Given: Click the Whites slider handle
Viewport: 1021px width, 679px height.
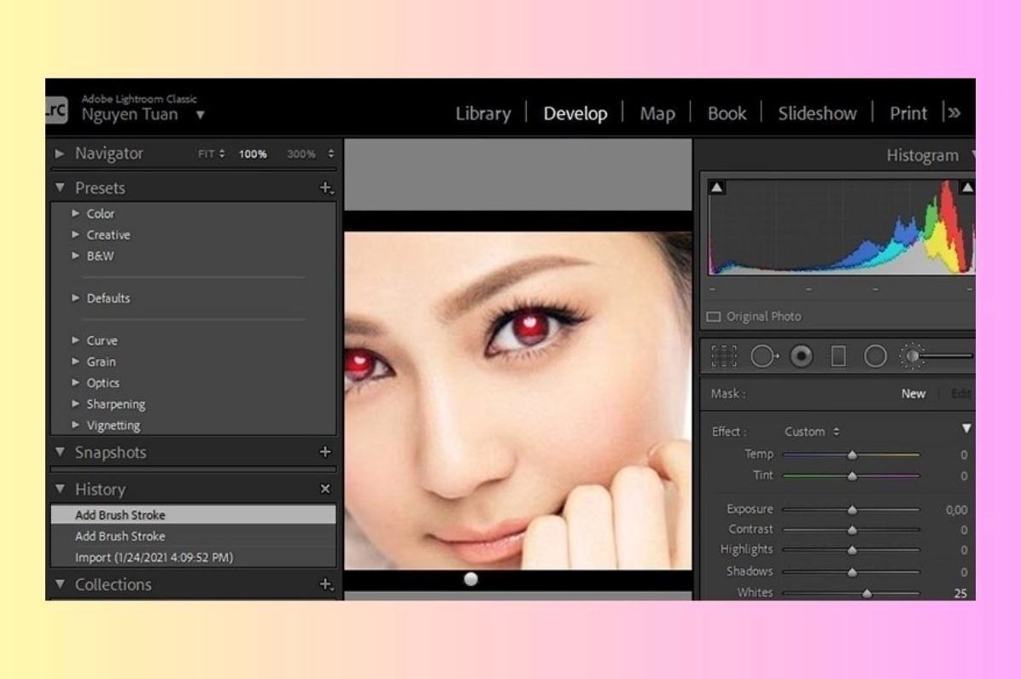Looking at the screenshot, I should 867,594.
